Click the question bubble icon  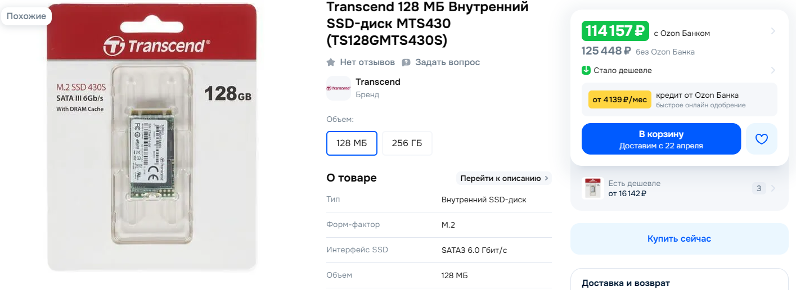406,62
